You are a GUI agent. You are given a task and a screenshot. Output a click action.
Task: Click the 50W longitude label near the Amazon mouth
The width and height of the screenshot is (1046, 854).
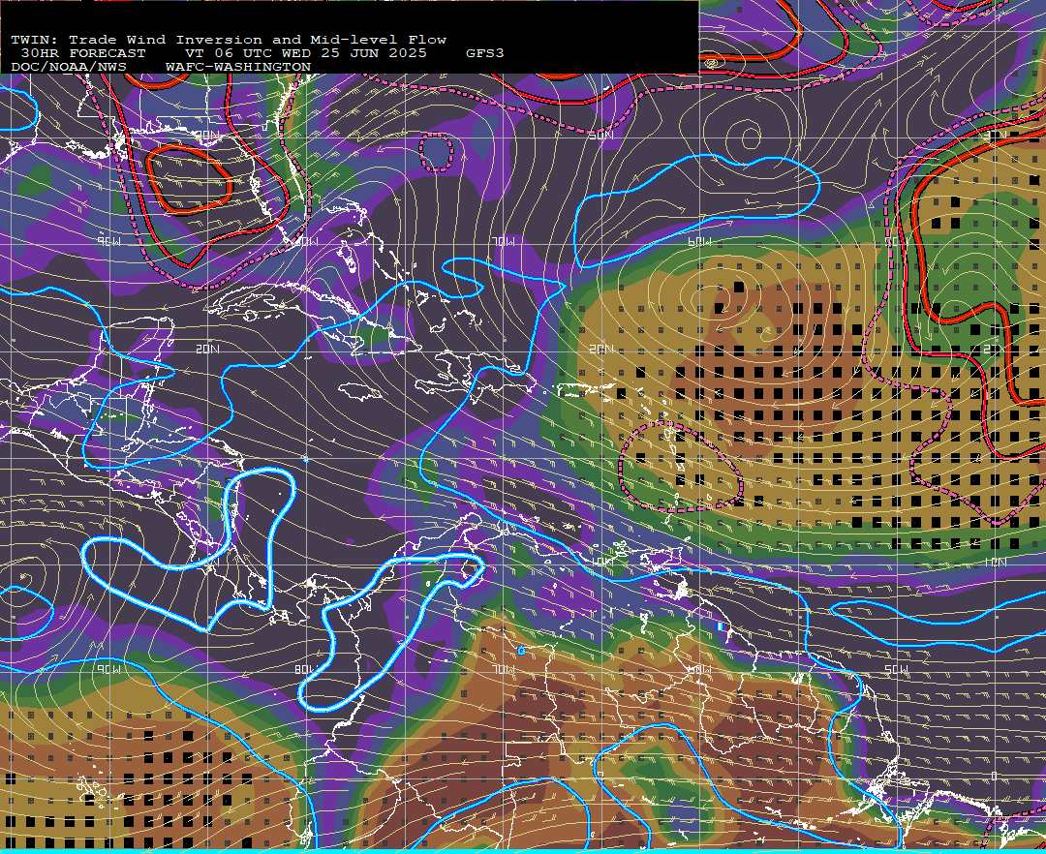click(897, 669)
